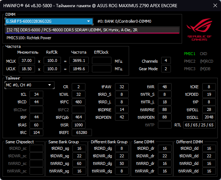Screen dimensions: 221x180
Task: Click the tRC value 104
Action: tap(36, 132)
